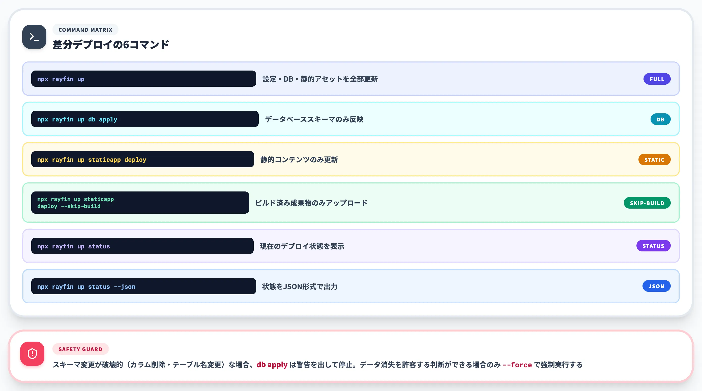Screen dimensions: 702x391
Task: Select the 'npx rayfin up' code block
Action: [x=144, y=79]
